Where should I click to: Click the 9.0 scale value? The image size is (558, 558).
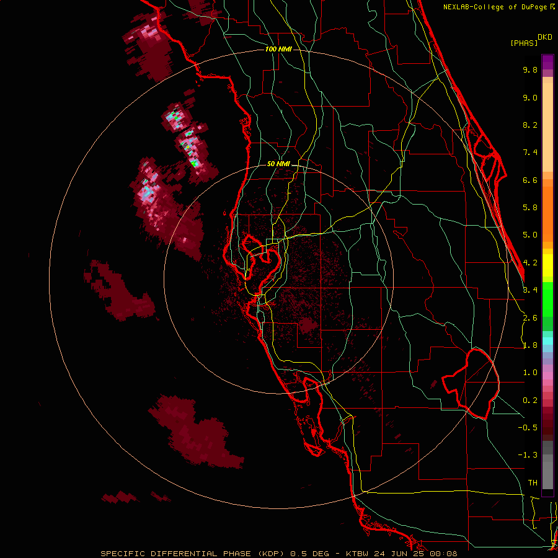tap(530, 98)
